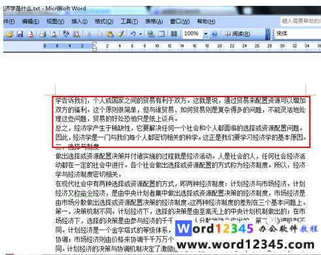Click the indent marker on the horizontal ruler
The height and width of the screenshot is (255, 321).
point(94,46)
